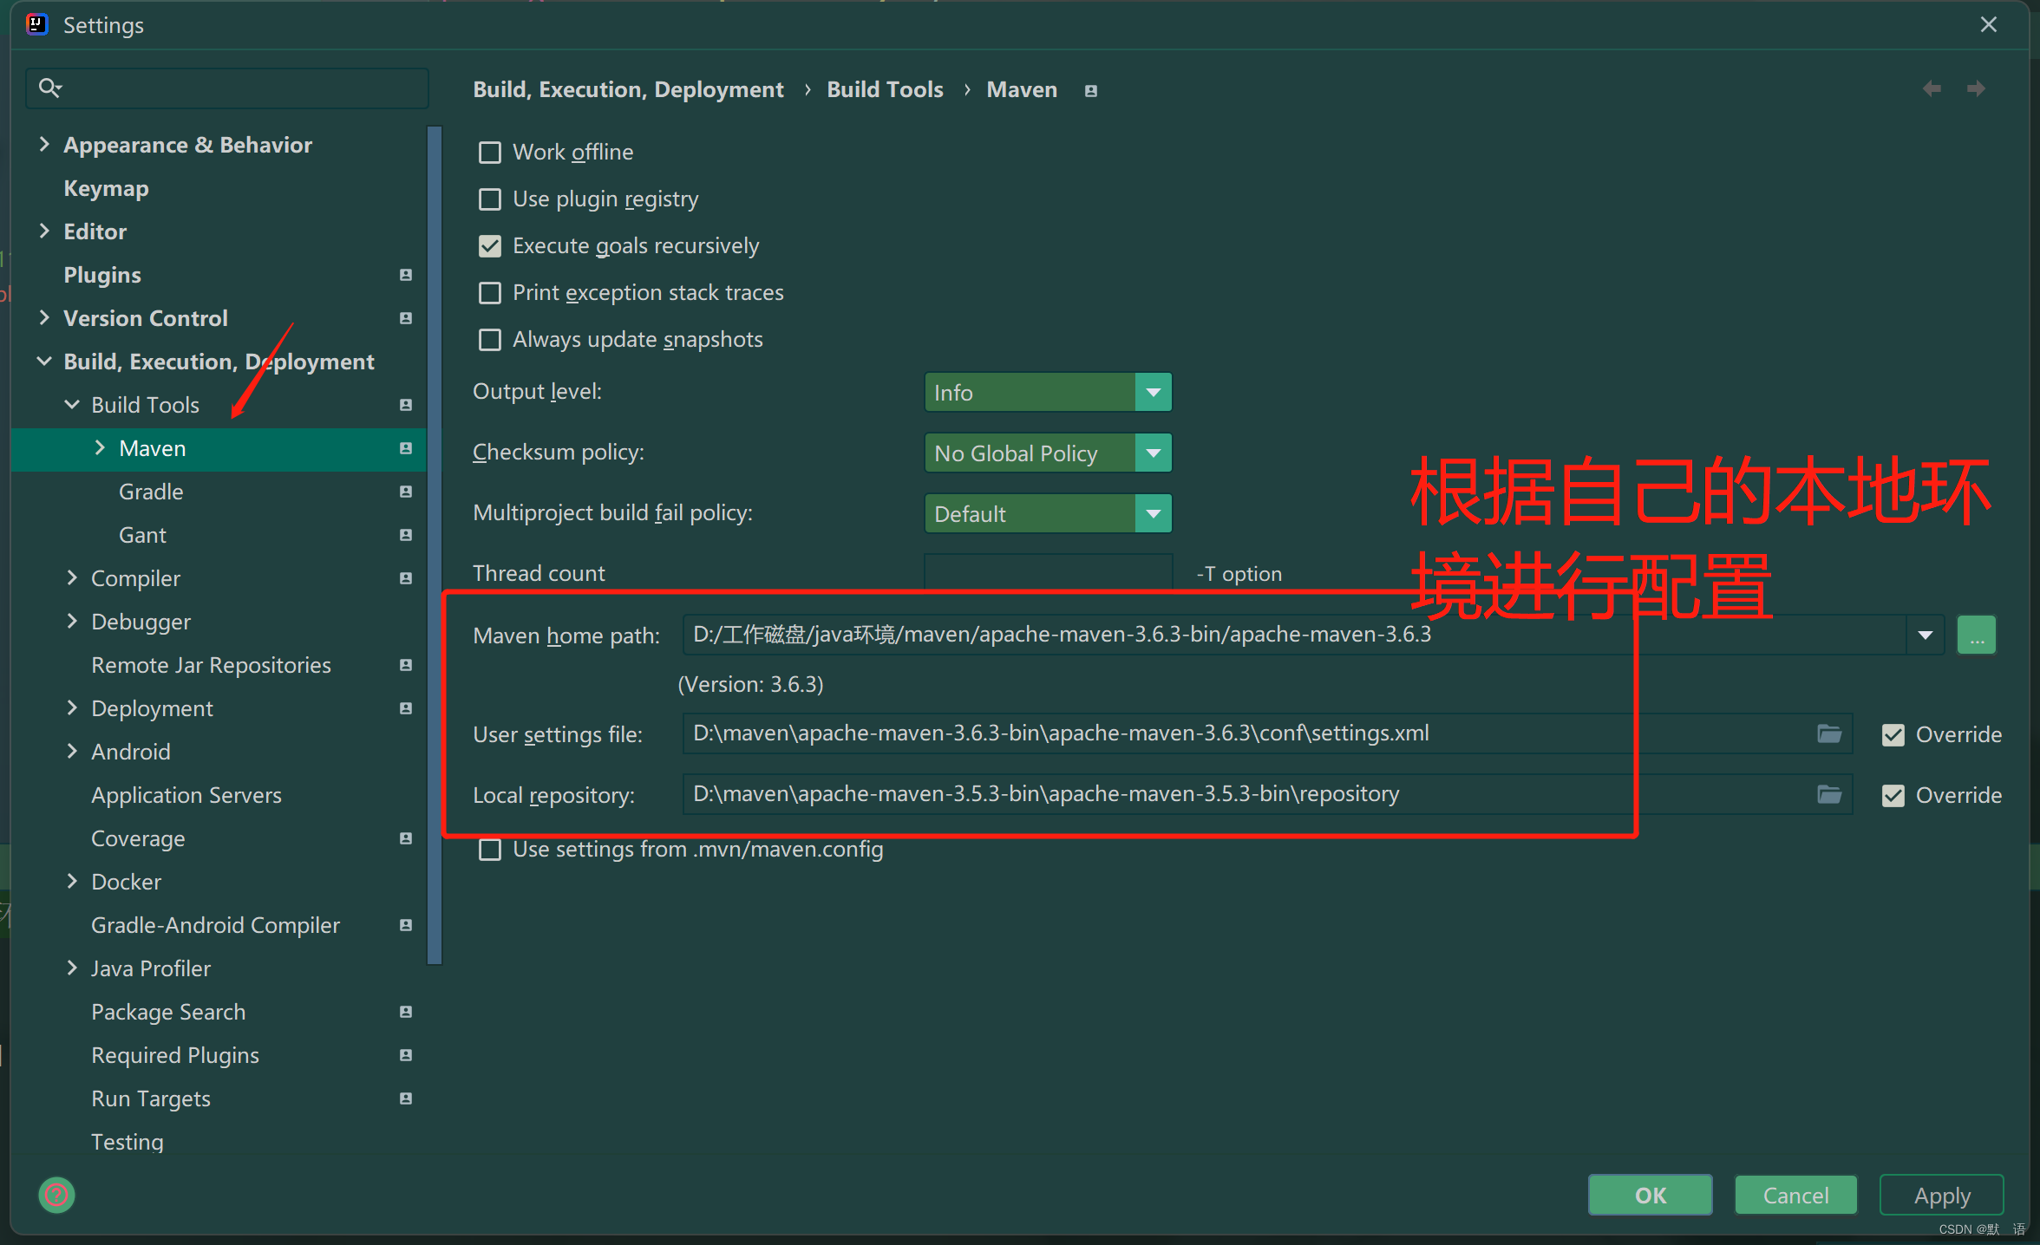
Task: Open the Keymap settings page
Action: [x=106, y=188]
